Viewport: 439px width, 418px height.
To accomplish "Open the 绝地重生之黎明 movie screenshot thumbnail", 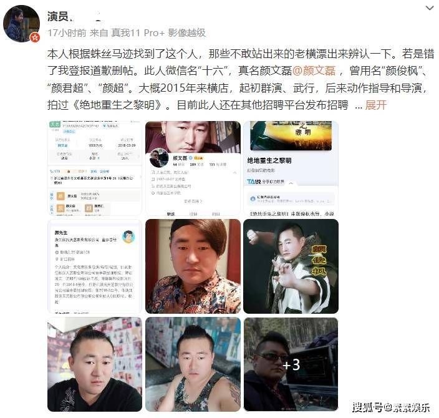I will coord(291,168).
